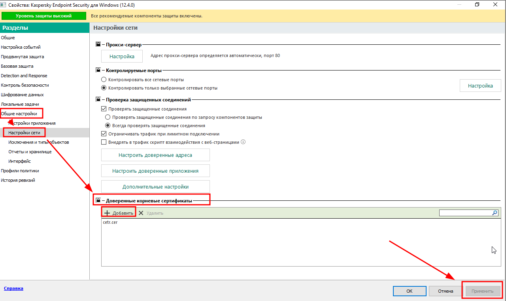
Task: Click the window restore button
Action: click(477, 4)
